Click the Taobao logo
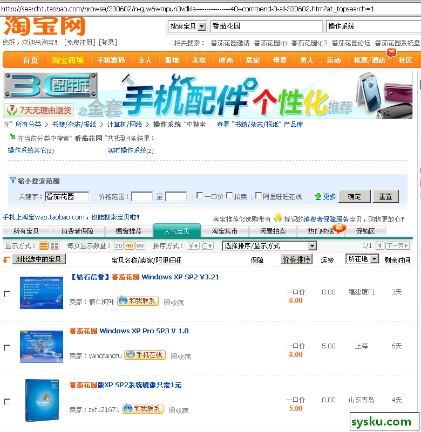This screenshot has height=432, width=421. 44,26
